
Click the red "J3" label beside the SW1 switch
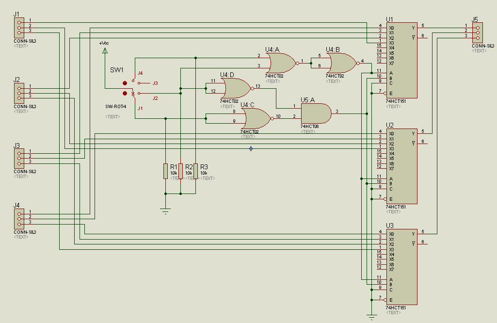tap(155, 83)
